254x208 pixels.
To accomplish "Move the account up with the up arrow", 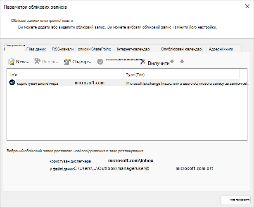I will coord(172,61).
